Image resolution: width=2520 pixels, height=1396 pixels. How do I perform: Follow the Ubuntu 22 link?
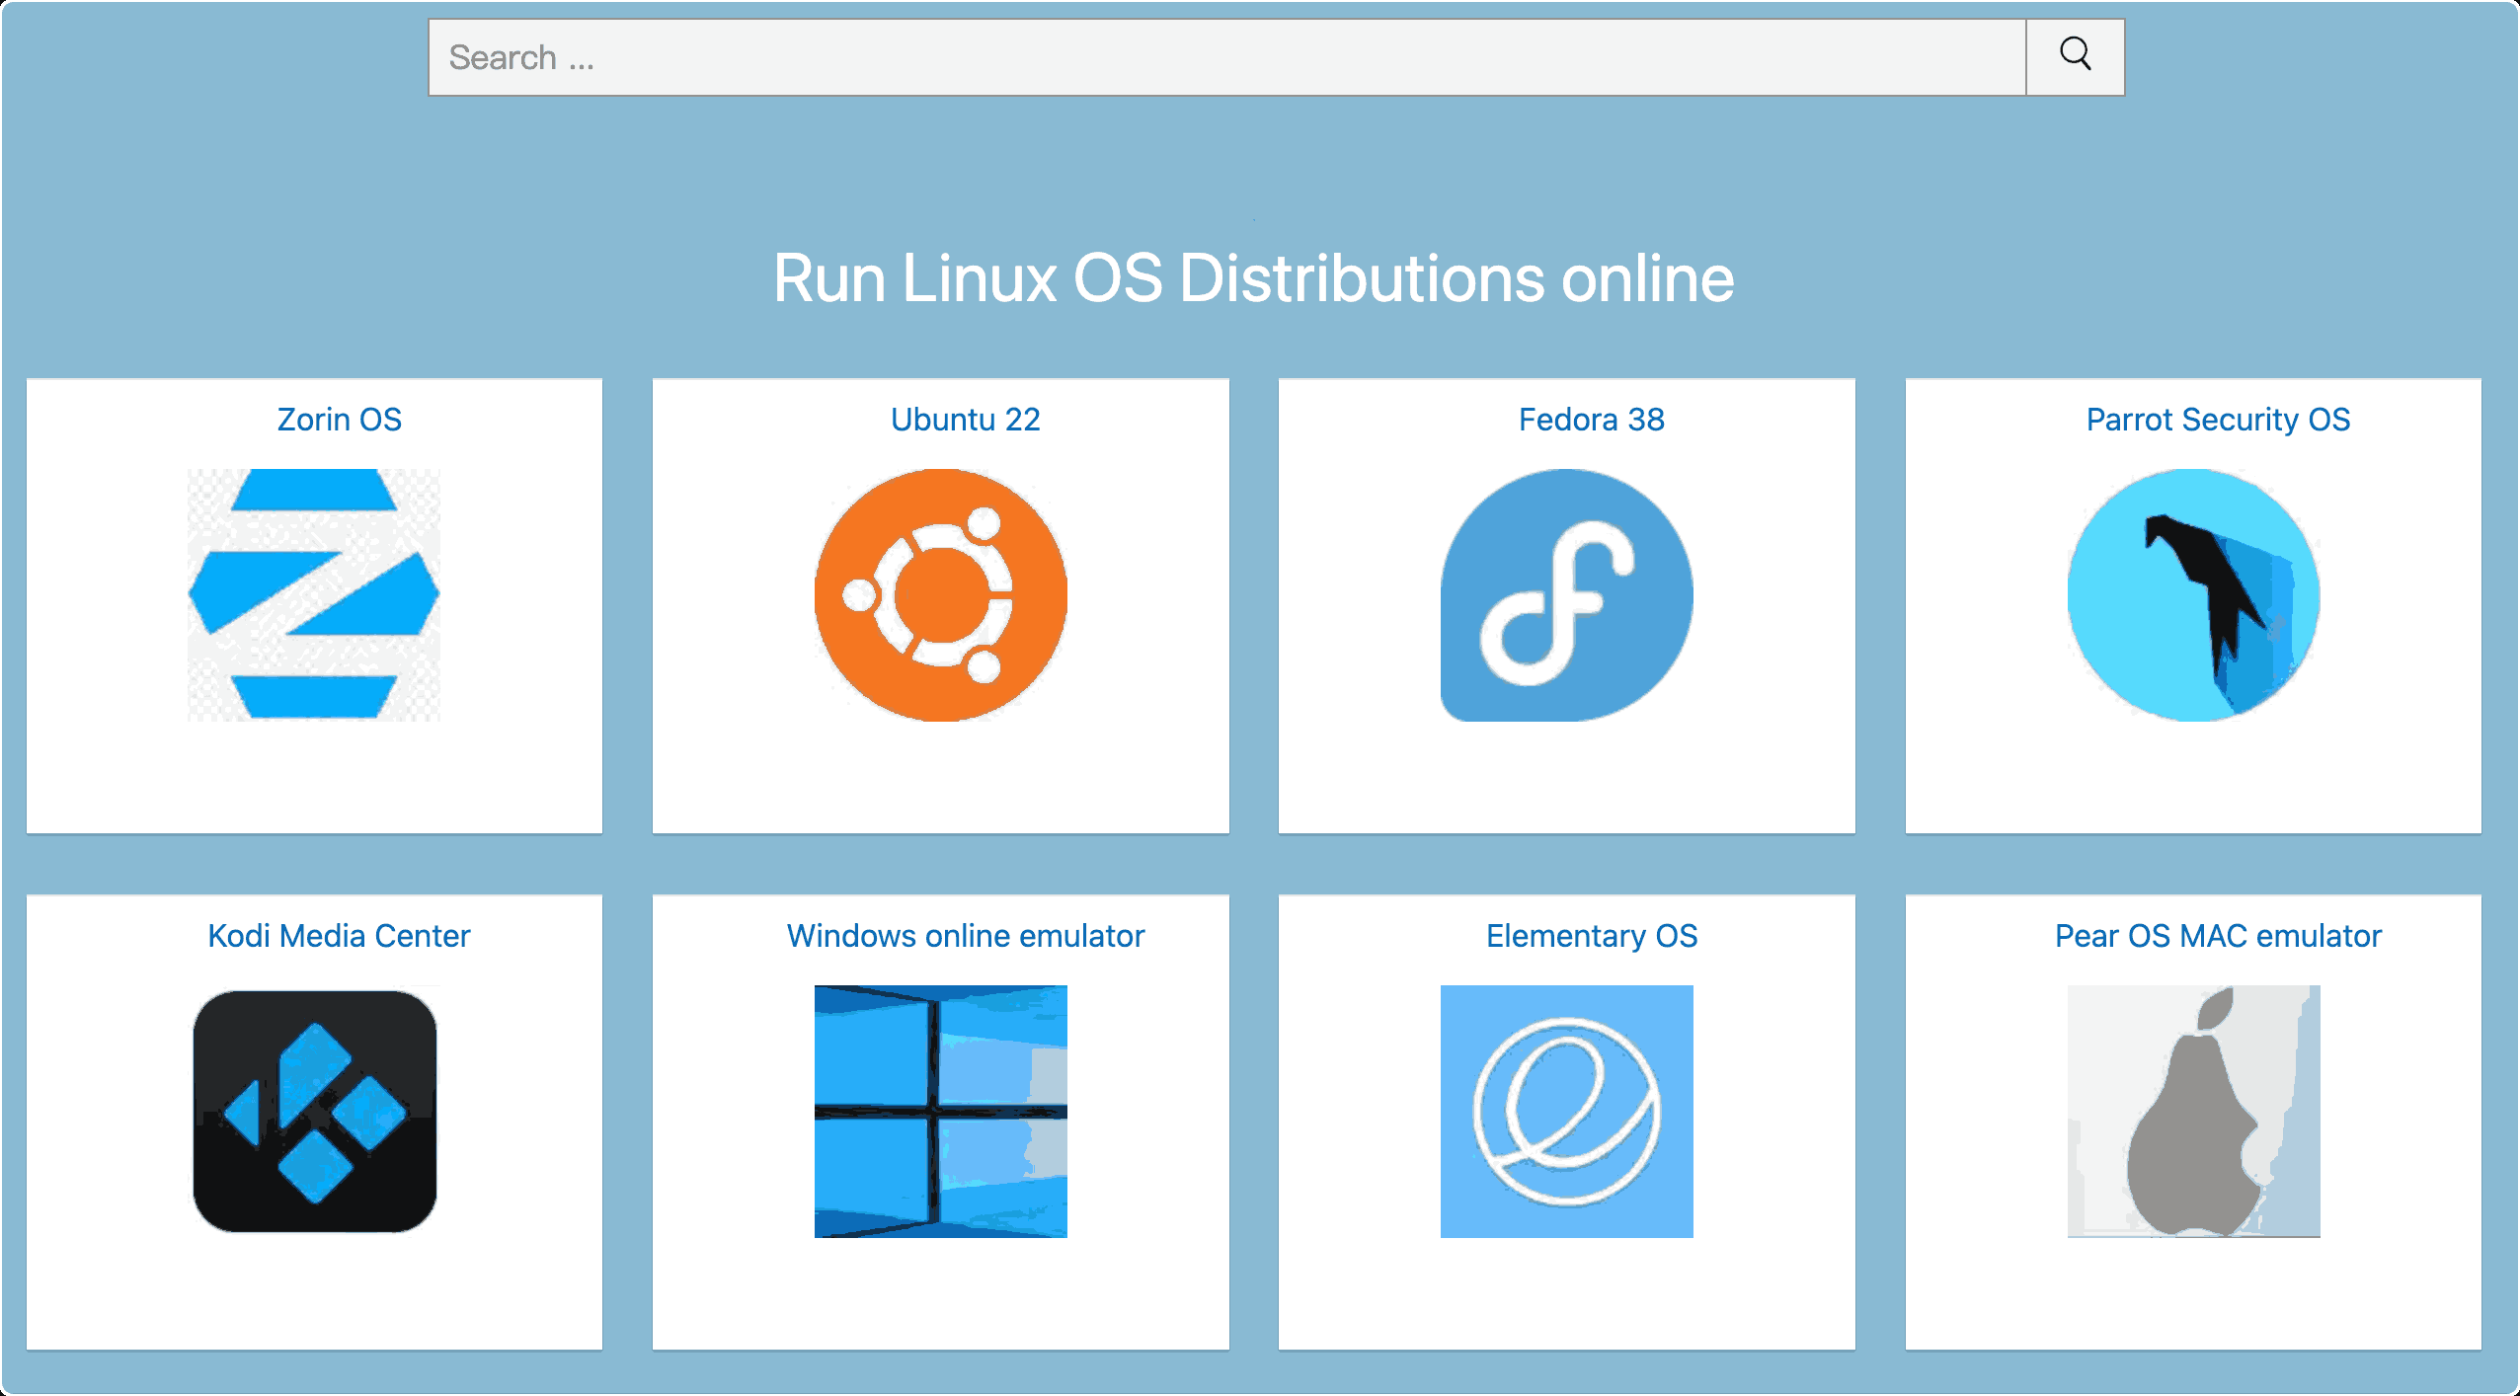pyautogui.click(x=965, y=420)
